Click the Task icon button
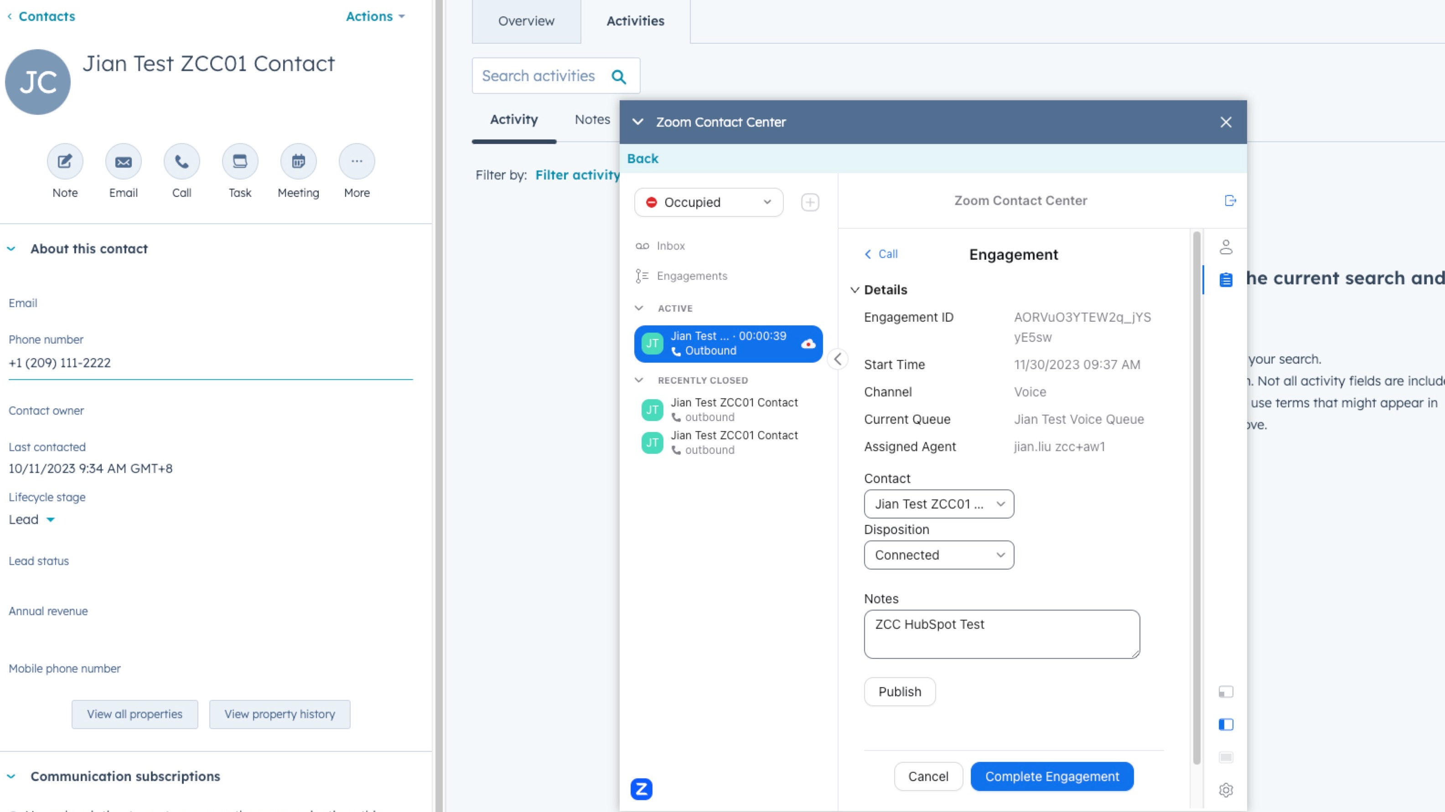The height and width of the screenshot is (812, 1445). point(240,161)
